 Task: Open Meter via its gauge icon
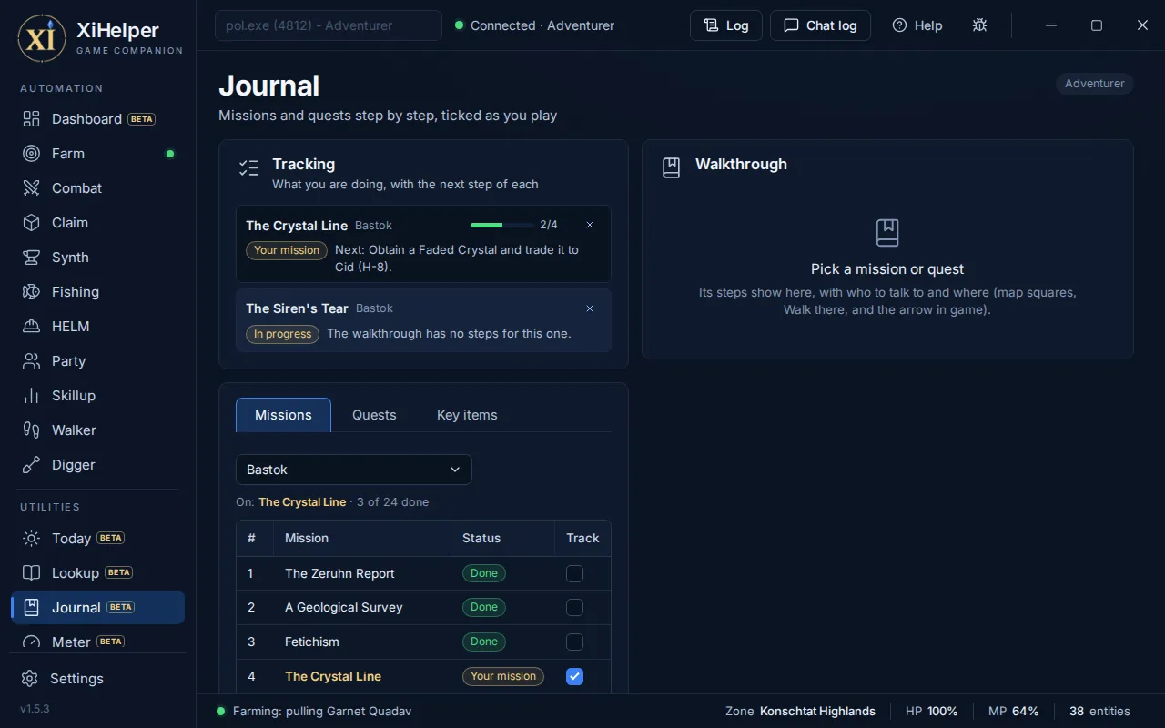point(32,642)
